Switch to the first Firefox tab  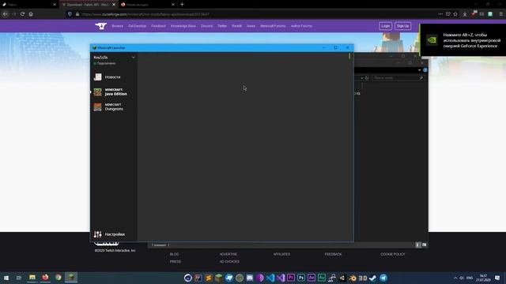pyautogui.click(x=28, y=5)
